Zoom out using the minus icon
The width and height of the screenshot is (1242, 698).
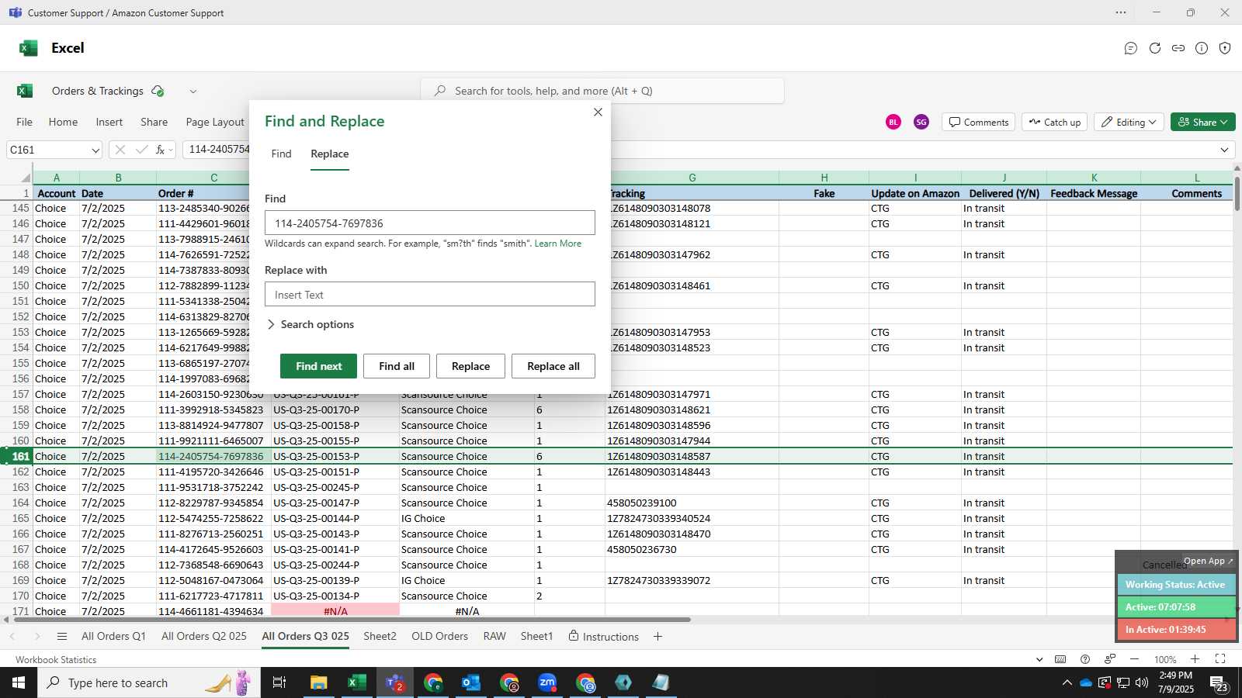[1135, 659]
